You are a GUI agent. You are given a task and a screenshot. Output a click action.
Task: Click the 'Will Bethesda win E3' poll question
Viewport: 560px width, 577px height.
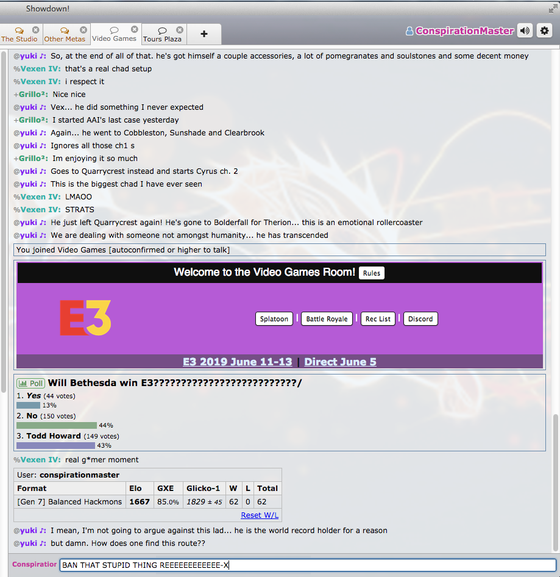click(x=175, y=383)
